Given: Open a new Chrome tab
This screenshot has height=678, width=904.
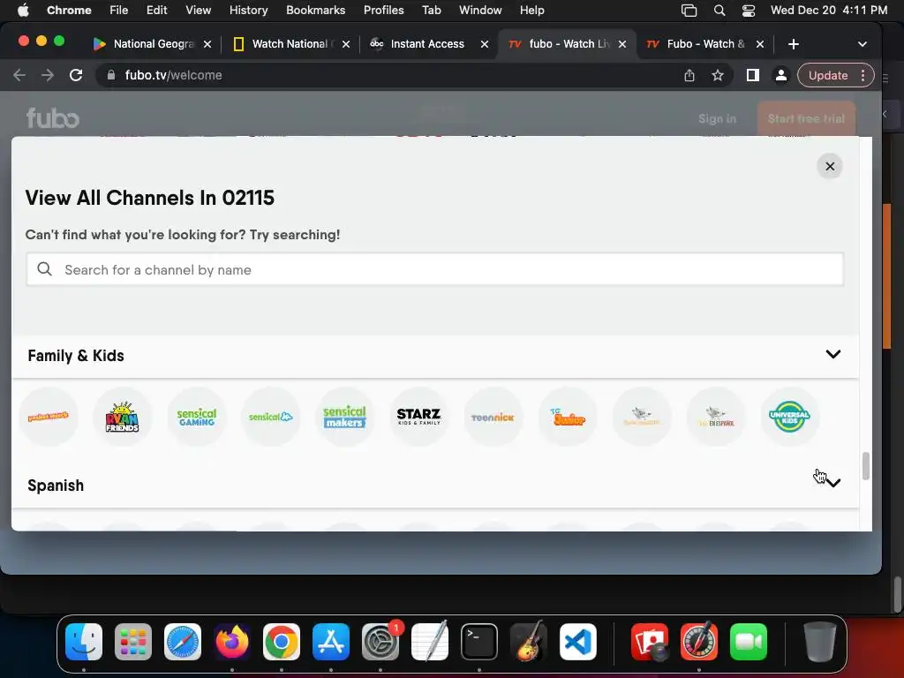Looking at the screenshot, I should coord(794,44).
